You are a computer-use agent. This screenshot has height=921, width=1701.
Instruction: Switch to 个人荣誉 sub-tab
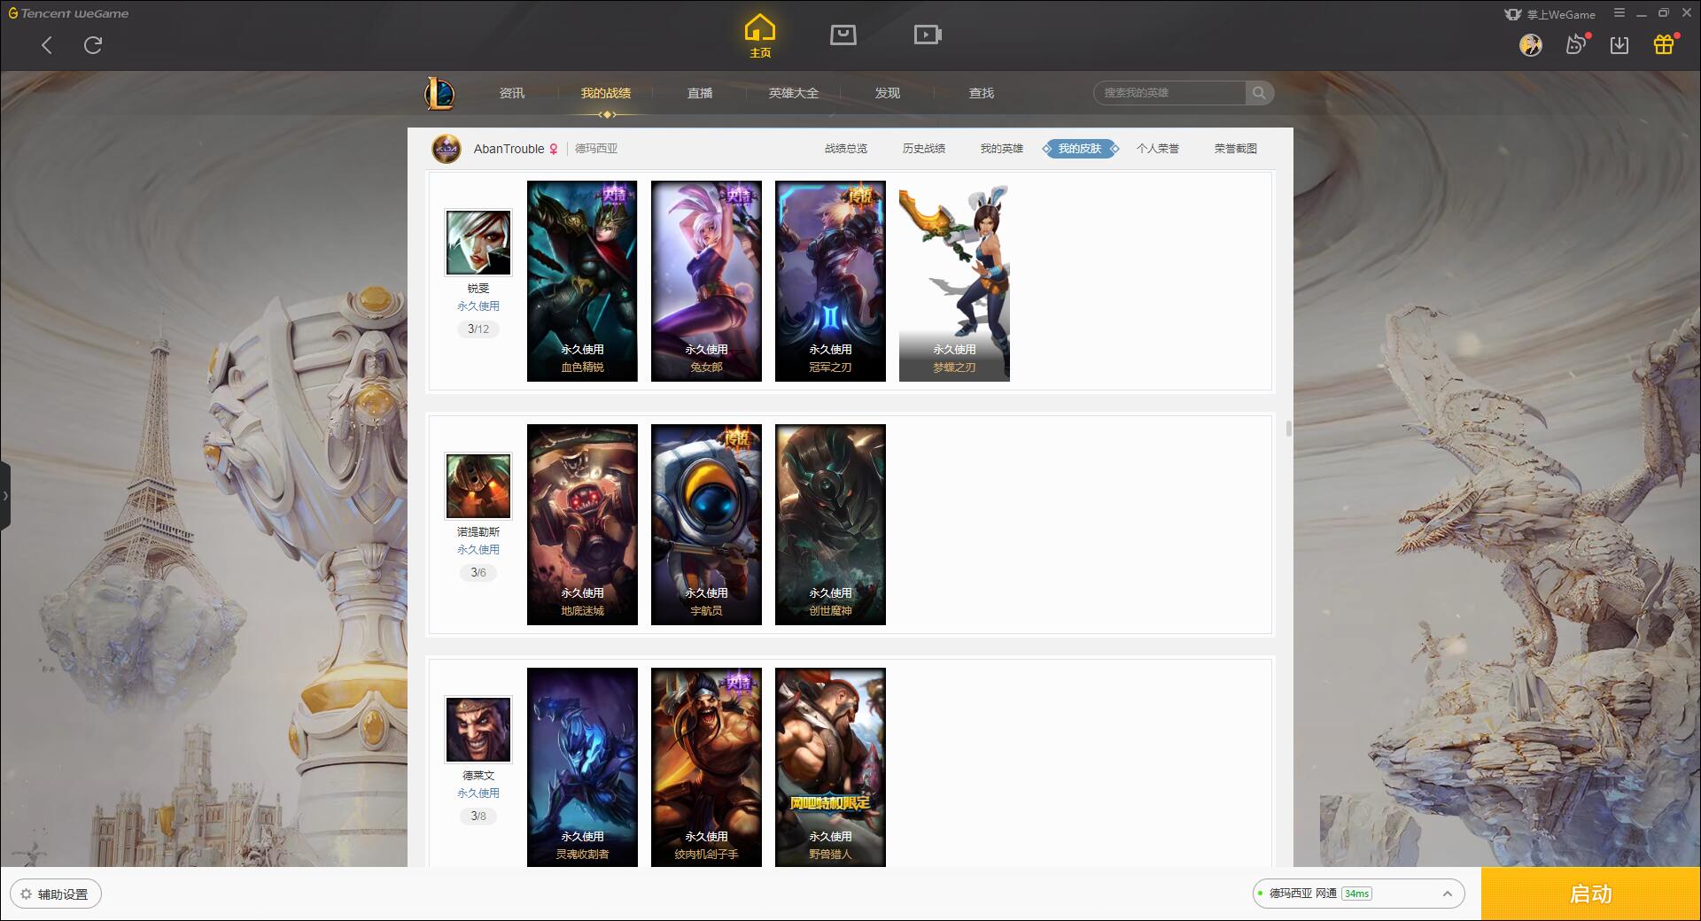1158,149
